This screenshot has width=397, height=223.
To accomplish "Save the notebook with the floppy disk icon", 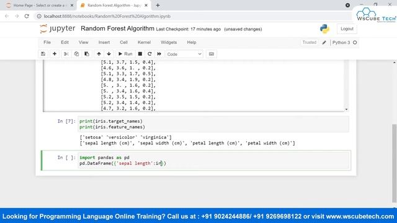I will click(x=43, y=54).
